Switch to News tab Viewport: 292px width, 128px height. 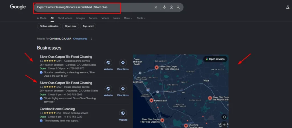tap(117, 18)
